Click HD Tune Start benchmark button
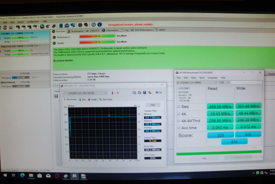 (x=153, y=105)
